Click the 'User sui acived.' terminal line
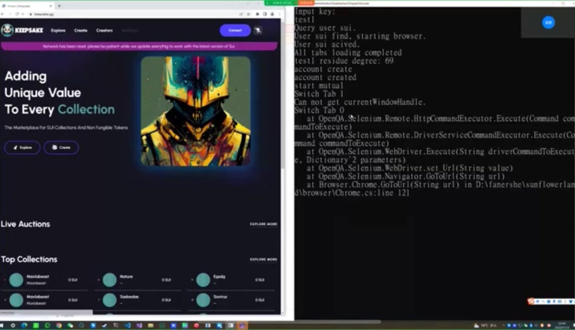575x330 pixels. pyautogui.click(x=327, y=45)
